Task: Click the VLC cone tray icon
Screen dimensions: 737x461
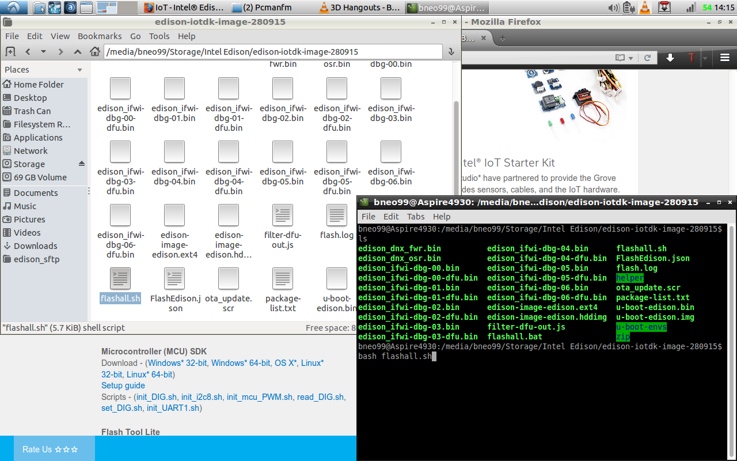Action: point(645,7)
